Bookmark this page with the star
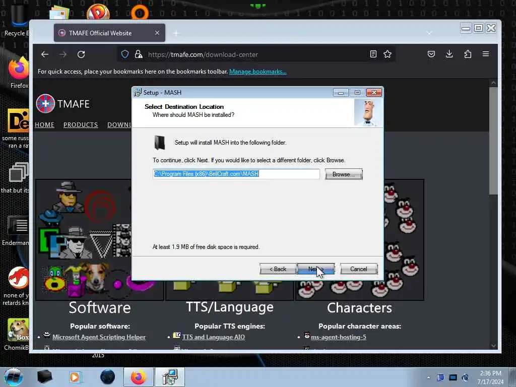 388,54
